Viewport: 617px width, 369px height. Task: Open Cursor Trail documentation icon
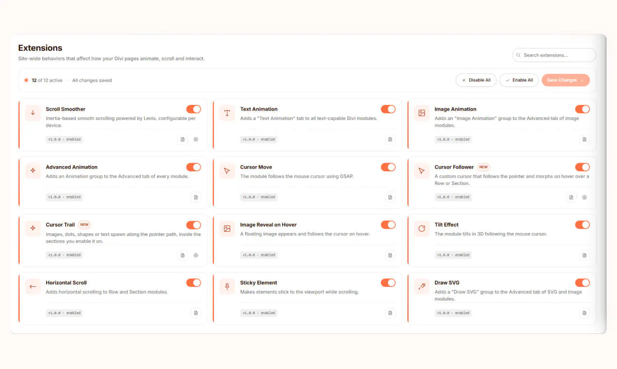click(183, 255)
